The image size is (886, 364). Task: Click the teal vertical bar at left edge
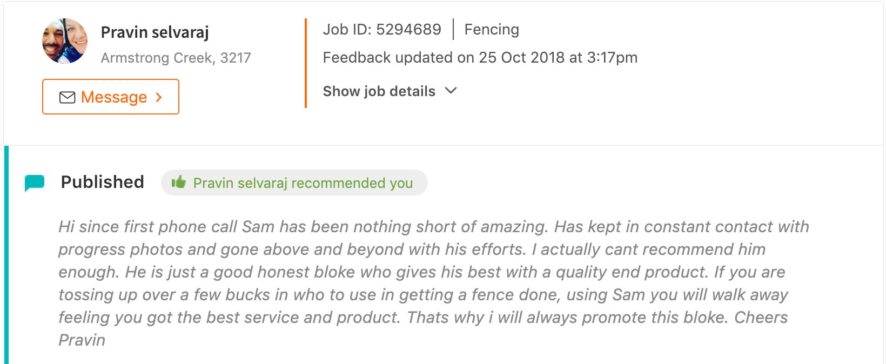coord(6,255)
